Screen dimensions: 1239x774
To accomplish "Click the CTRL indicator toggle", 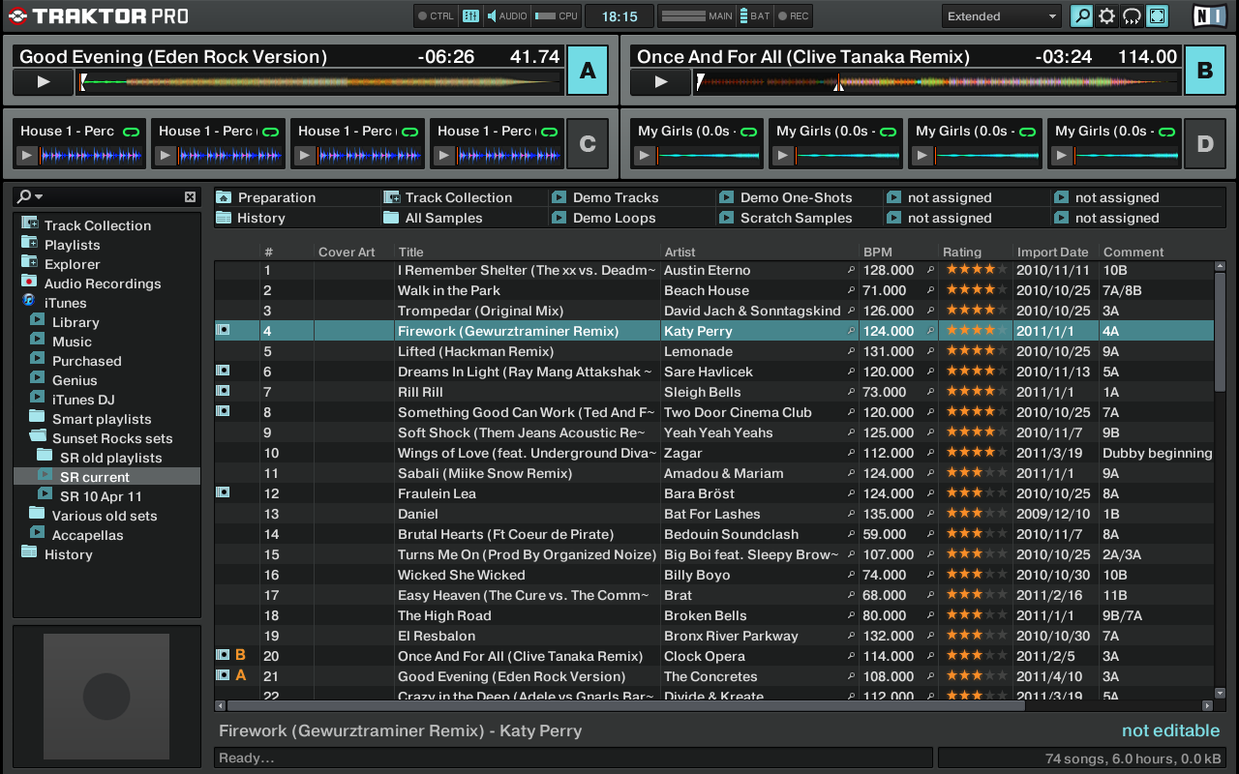I will [436, 15].
